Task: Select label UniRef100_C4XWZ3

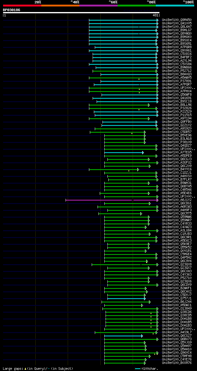Action: coord(177,227)
